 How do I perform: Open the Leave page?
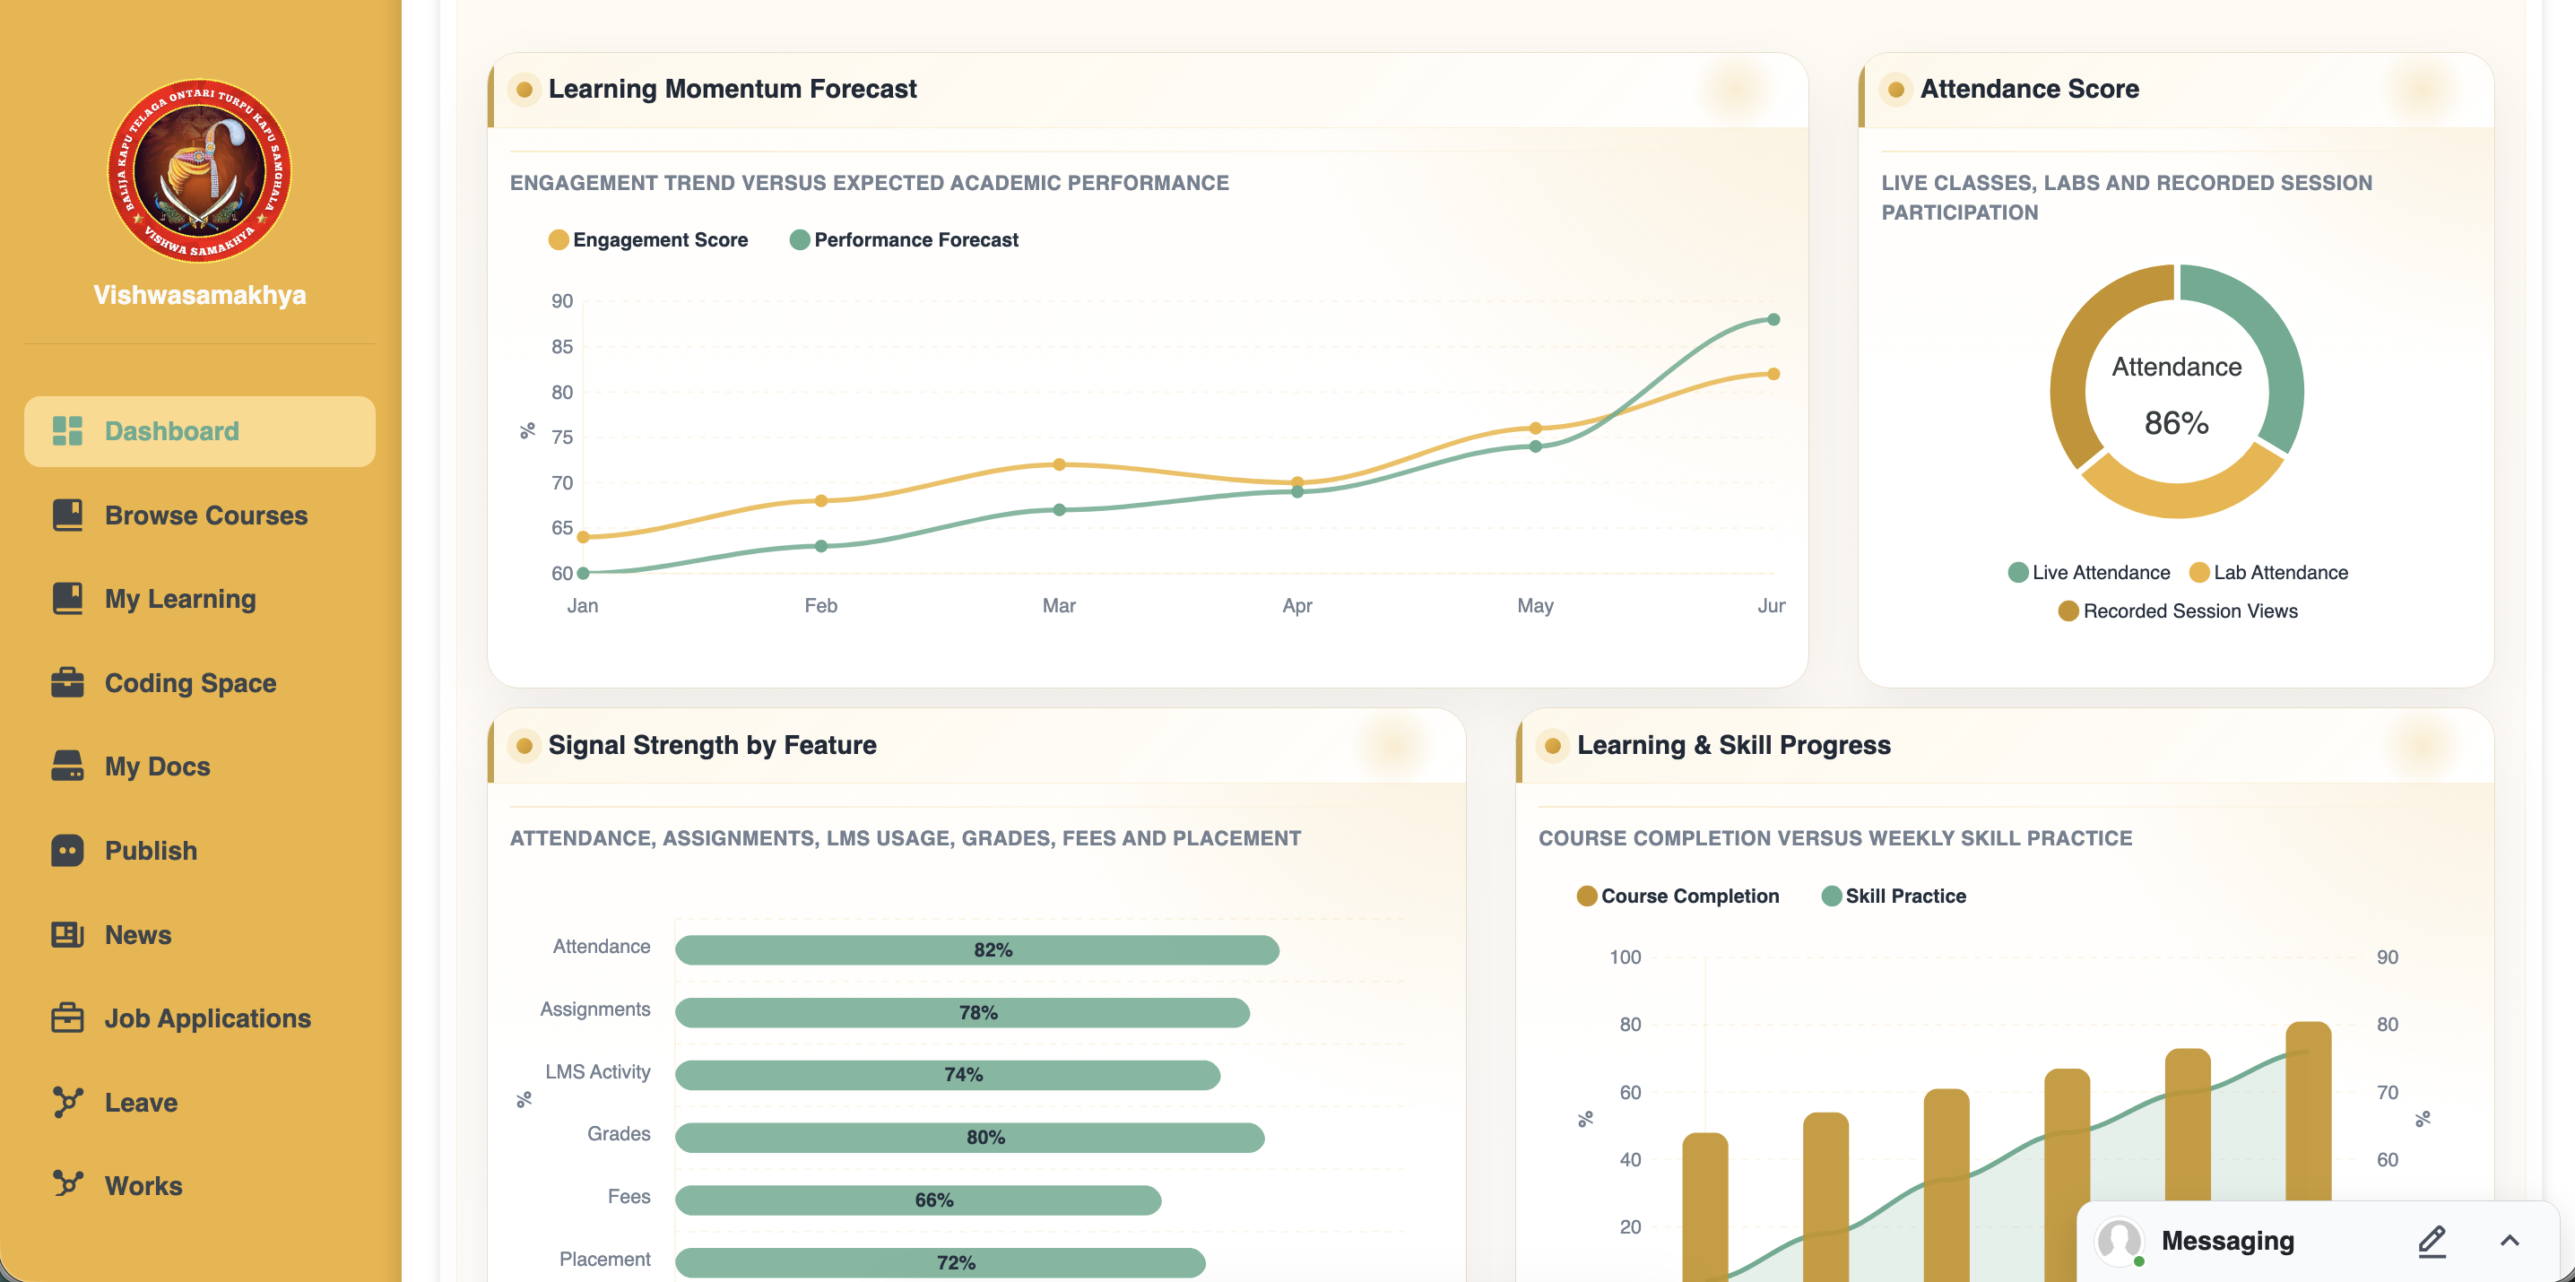(200, 1101)
